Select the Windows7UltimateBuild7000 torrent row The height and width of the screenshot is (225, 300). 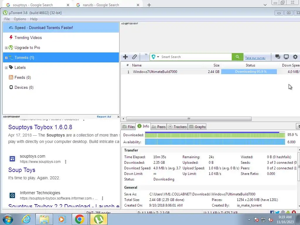click(210, 72)
